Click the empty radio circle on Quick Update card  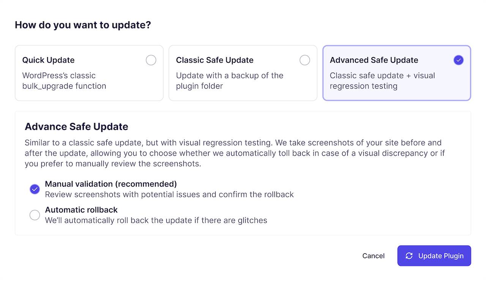point(151,60)
